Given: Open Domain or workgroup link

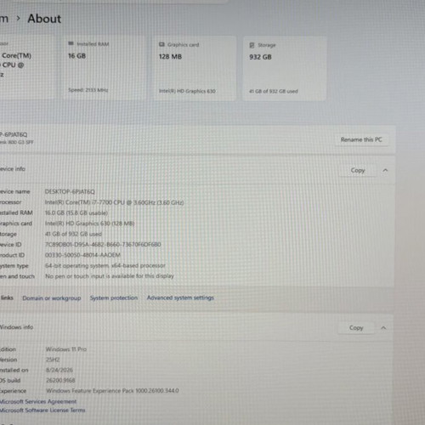Looking at the screenshot, I should [x=52, y=298].
